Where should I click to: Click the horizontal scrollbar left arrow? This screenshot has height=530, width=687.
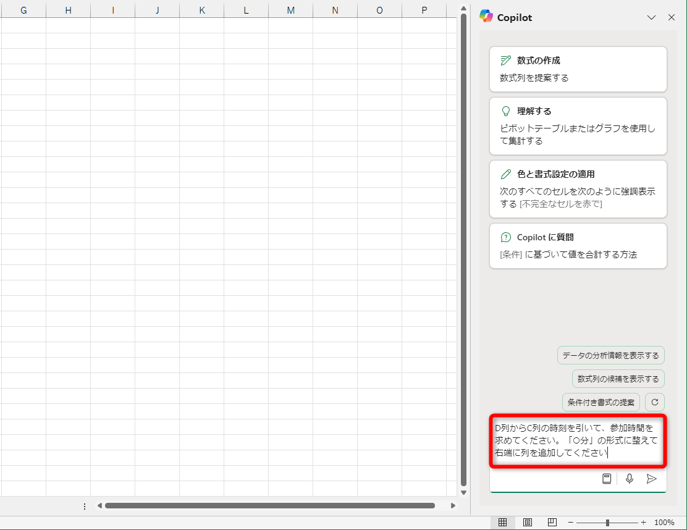(99, 505)
